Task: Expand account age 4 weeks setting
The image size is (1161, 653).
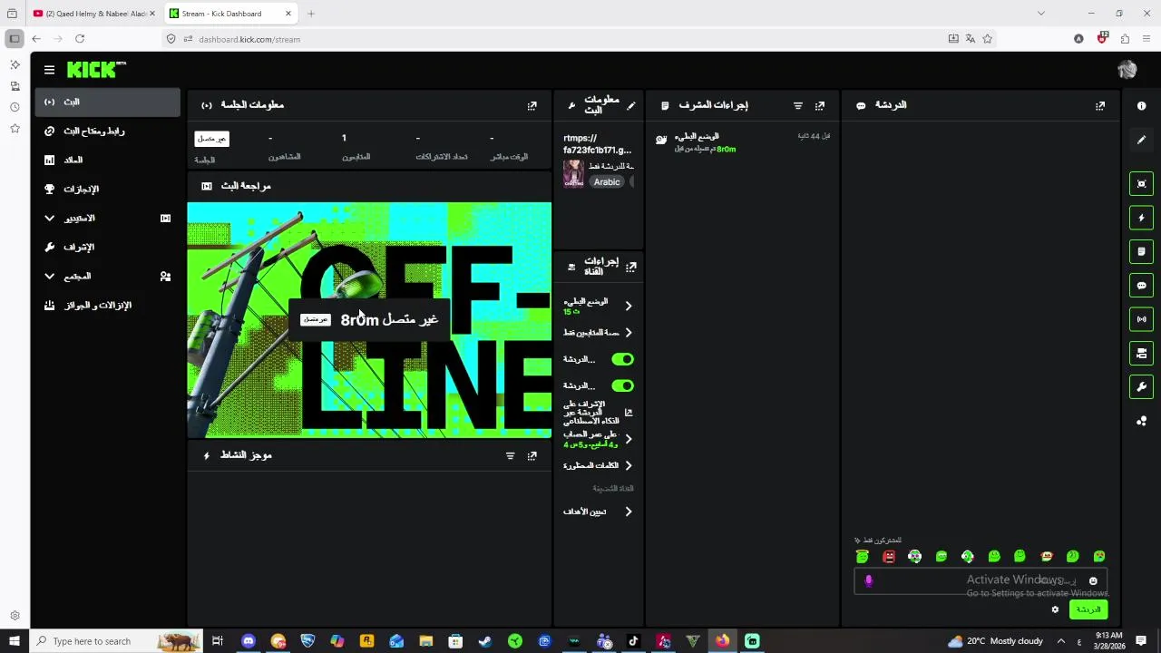Action: pyautogui.click(x=628, y=439)
